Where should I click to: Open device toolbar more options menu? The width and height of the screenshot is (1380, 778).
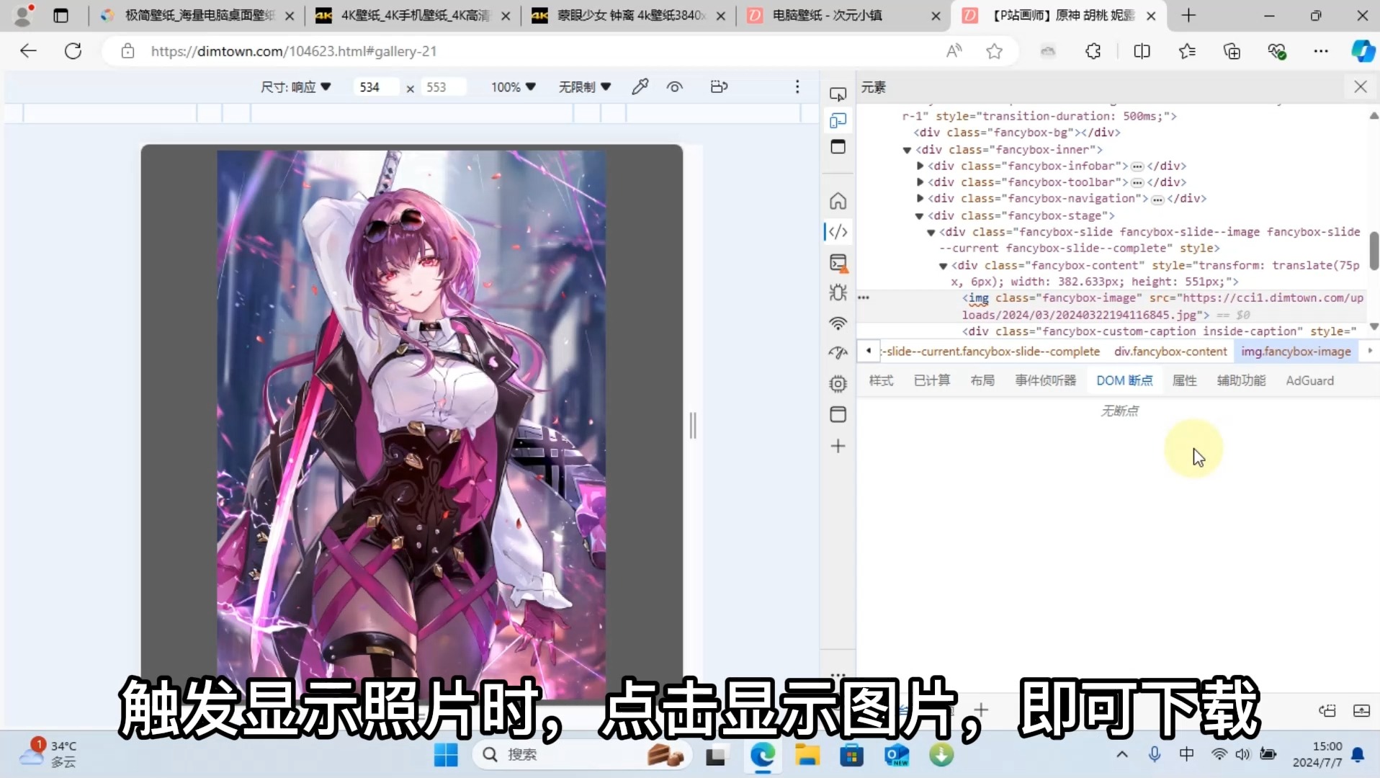coord(797,87)
